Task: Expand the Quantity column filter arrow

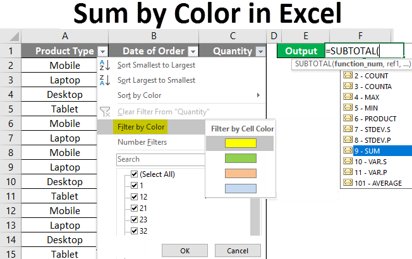Action: 261,51
